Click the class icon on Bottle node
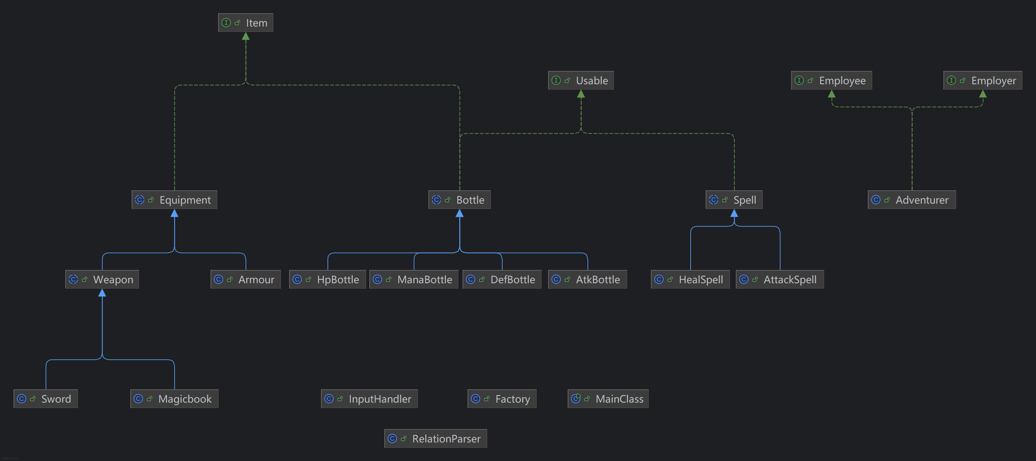 coord(436,200)
